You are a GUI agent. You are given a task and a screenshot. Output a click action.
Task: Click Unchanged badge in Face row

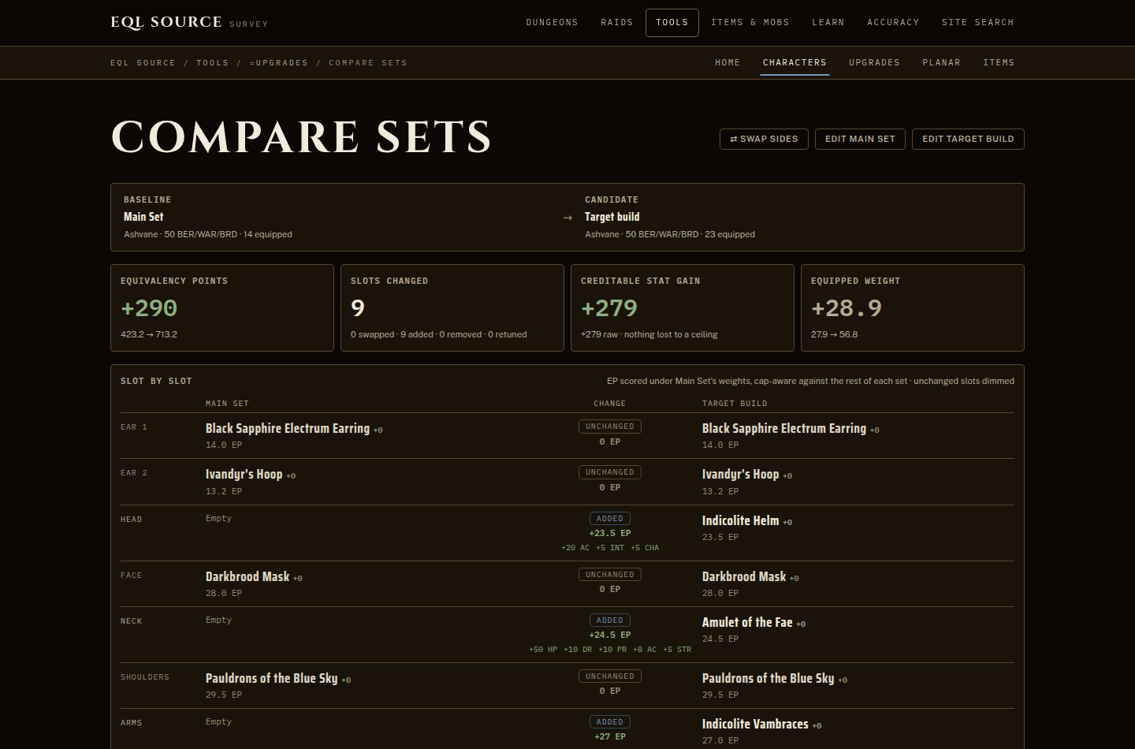610,575
